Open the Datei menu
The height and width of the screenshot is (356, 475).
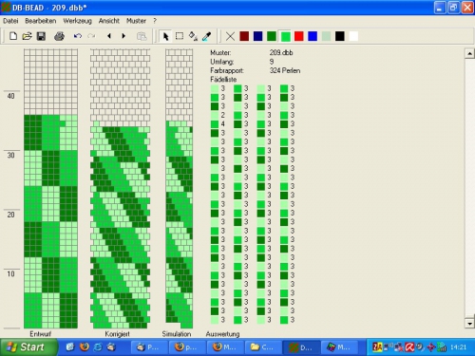(x=10, y=21)
